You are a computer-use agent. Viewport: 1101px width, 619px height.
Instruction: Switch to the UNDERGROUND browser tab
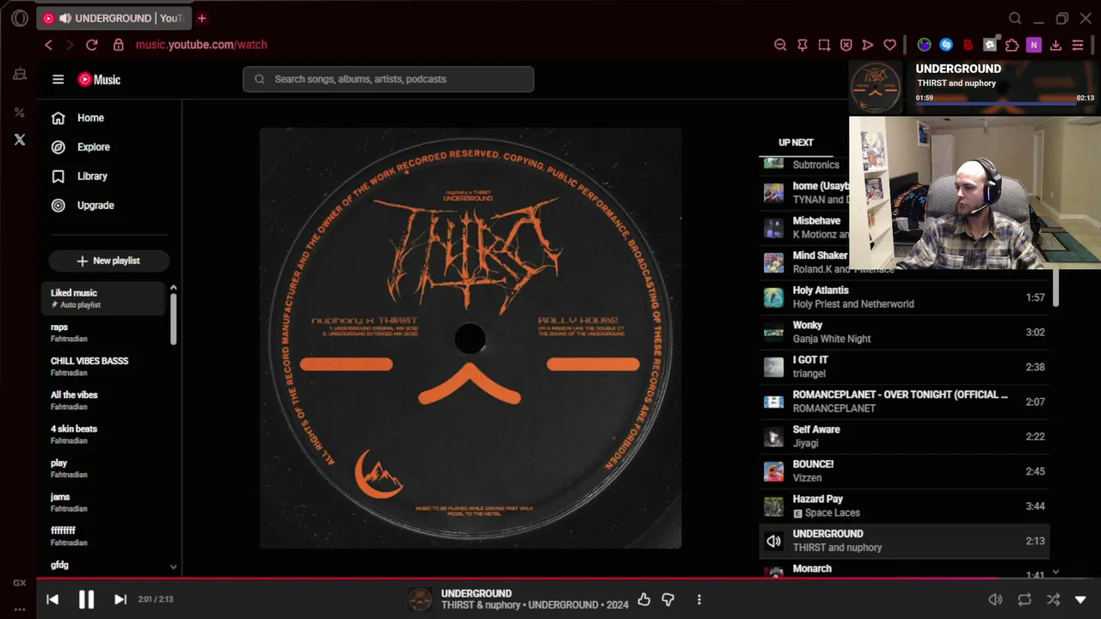pos(114,18)
